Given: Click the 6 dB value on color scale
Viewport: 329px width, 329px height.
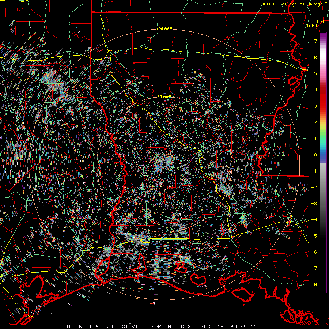Looking at the screenshot, I should (315, 57).
